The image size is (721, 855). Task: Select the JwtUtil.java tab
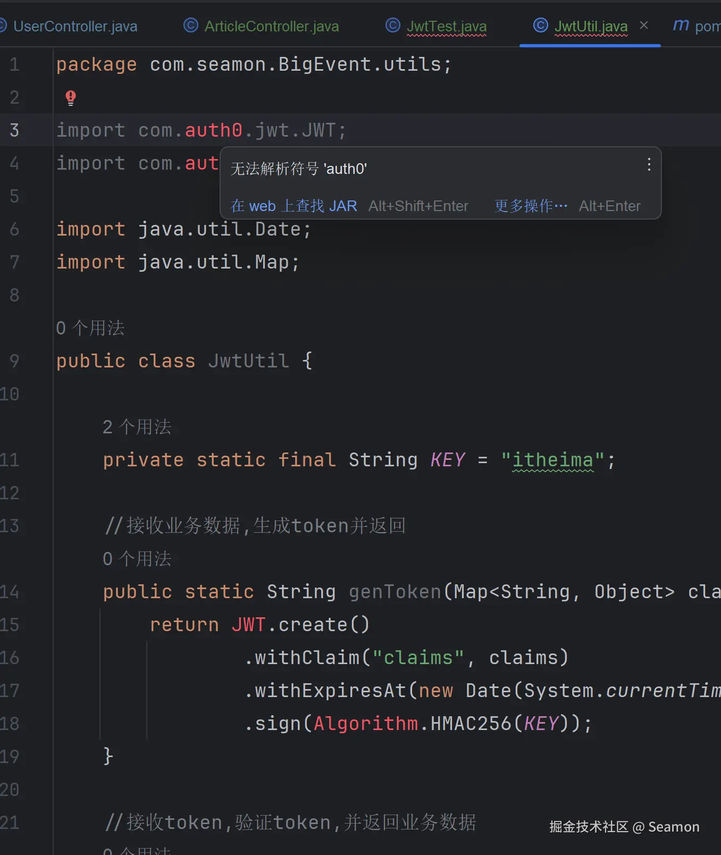tap(591, 26)
